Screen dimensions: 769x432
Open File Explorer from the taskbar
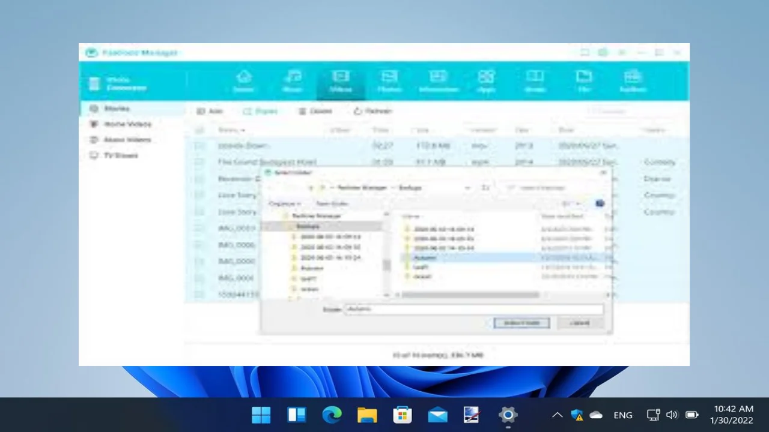(366, 415)
